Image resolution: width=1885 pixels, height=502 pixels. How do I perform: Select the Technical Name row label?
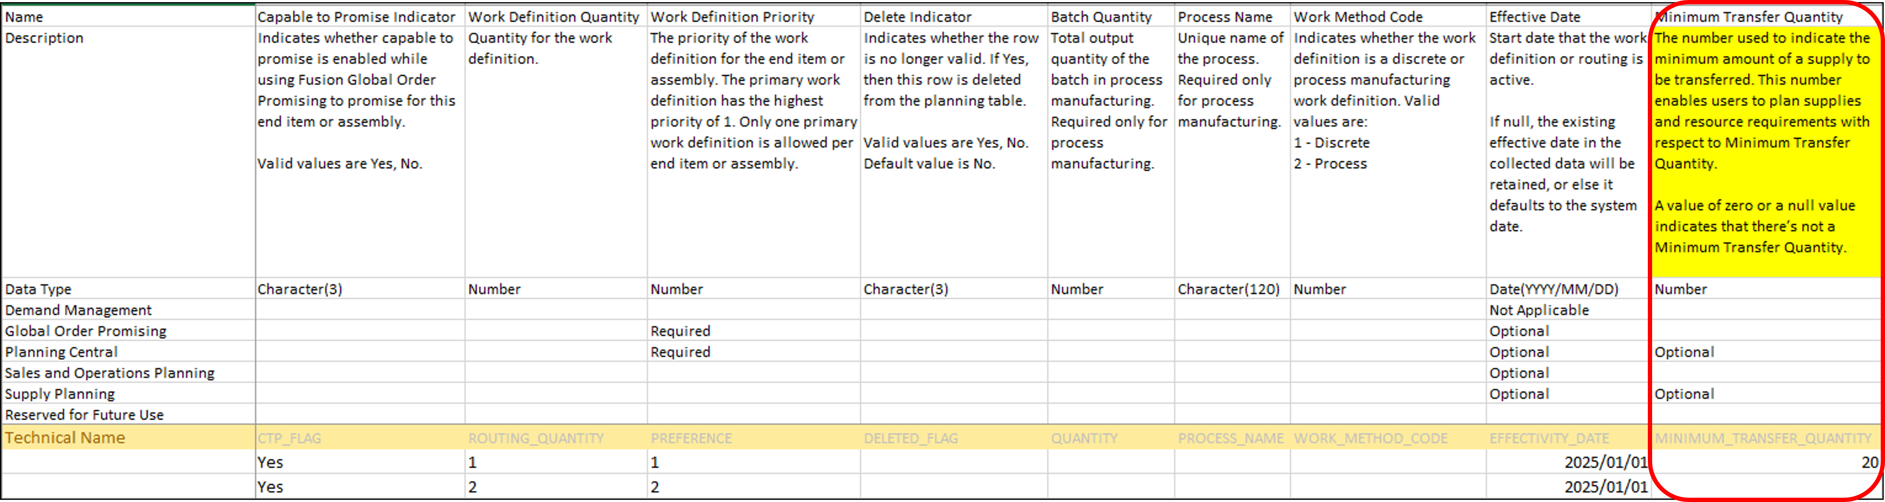65,438
